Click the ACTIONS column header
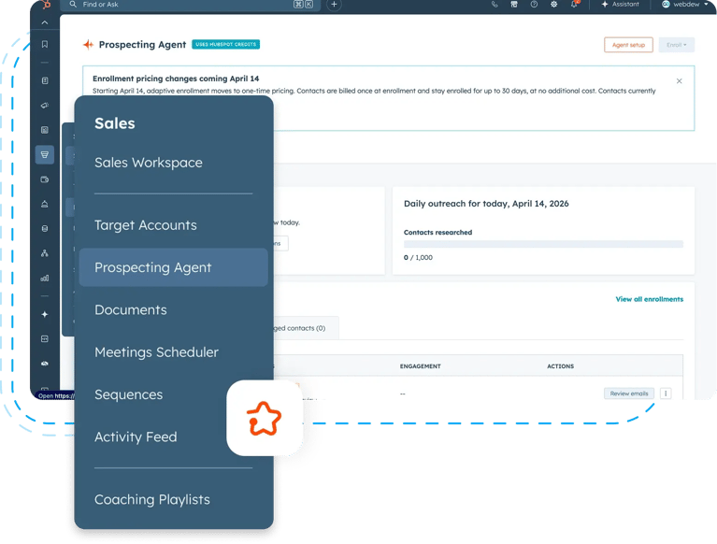This screenshot has height=544, width=717. pos(560,366)
